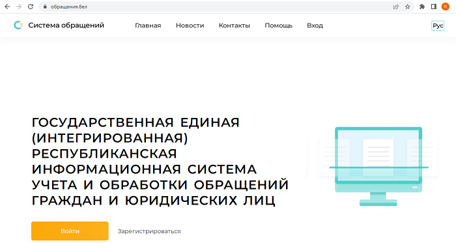Go to the Главная menu item
Viewport: 456px width, 243px height.
(148, 25)
